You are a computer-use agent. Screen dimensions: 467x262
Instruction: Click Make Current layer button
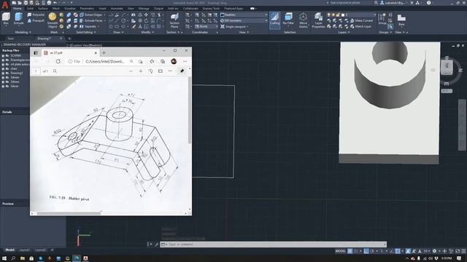click(x=361, y=20)
